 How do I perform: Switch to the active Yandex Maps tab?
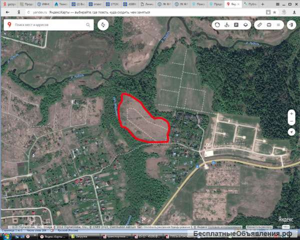[x=233, y=4]
